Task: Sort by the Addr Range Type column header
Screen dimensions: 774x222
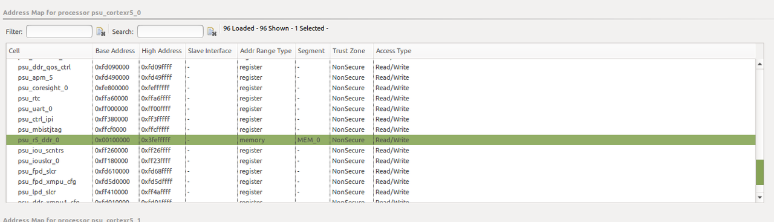Action: (x=265, y=51)
